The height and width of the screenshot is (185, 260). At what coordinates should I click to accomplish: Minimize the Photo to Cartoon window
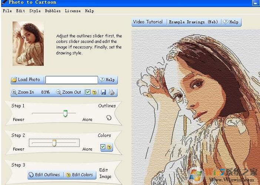click(256, 3)
